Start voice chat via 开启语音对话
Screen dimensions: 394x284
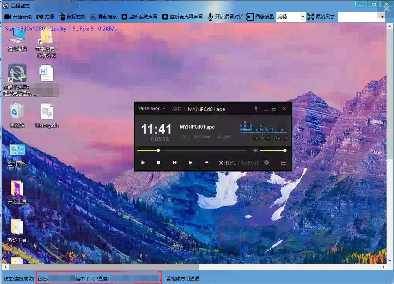click(210, 17)
